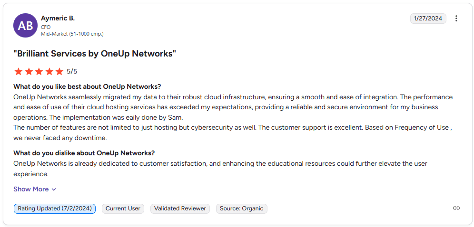The width and height of the screenshot is (474, 227).
Task: Click the third rating star
Action: click(x=39, y=72)
